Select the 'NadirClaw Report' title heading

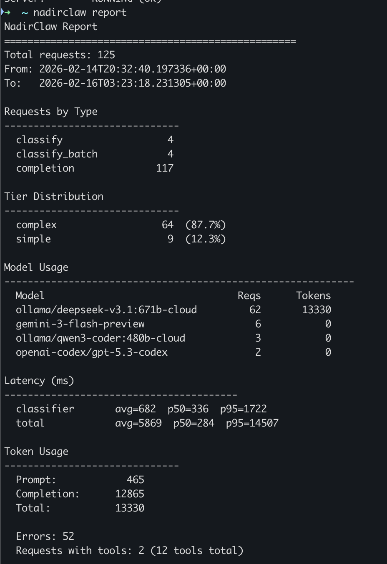tap(51, 27)
